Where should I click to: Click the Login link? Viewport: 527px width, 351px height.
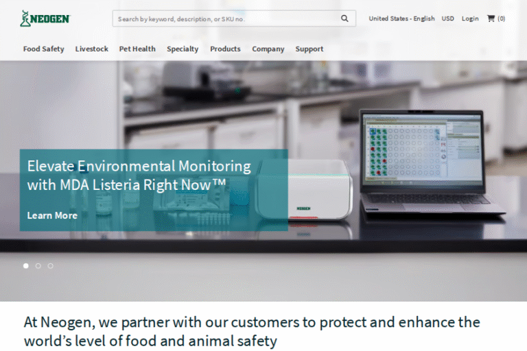pyautogui.click(x=470, y=19)
